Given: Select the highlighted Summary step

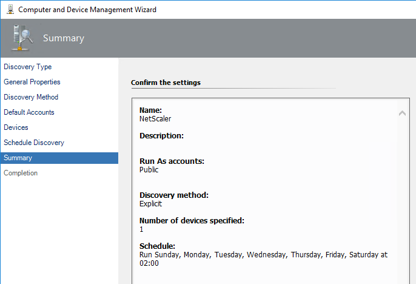Looking at the screenshot, I should click(x=59, y=158).
